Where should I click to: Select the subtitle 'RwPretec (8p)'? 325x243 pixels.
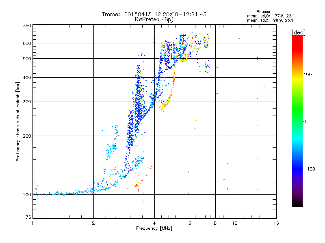pyautogui.click(x=154, y=19)
